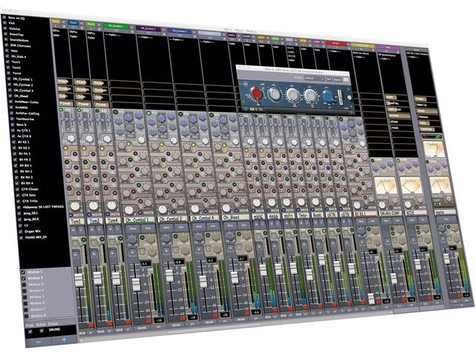Click the large white send knob above Tom1 label
475x356 pixels.
point(74,206)
